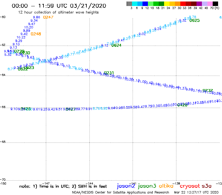Click the gray swatch in the color scale
Viewport: 222px width, 195px height.
coord(129,4)
